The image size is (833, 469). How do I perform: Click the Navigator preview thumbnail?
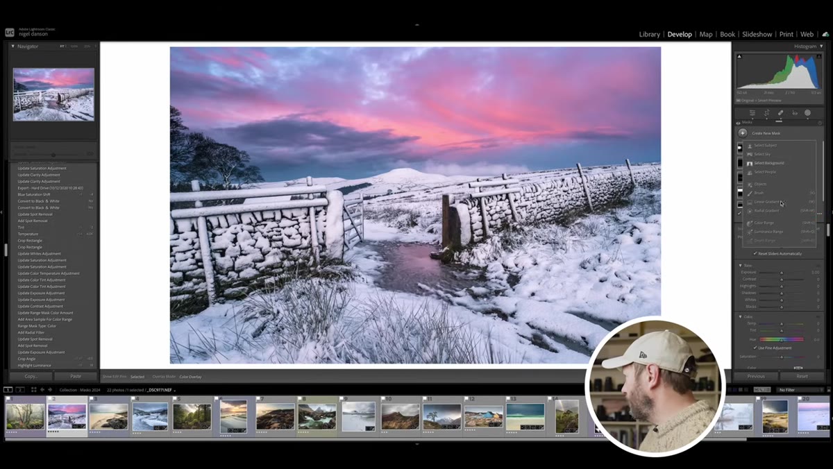[53, 94]
